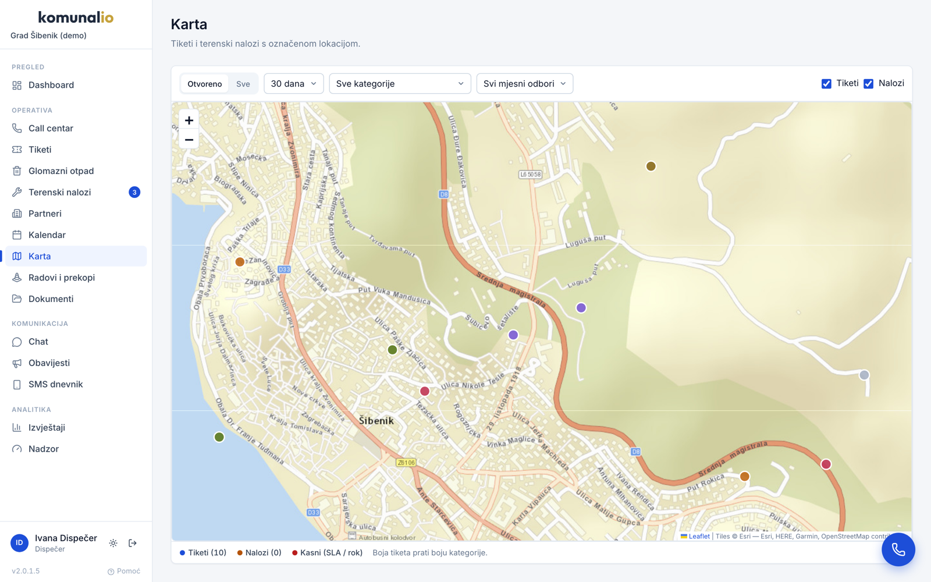This screenshot has width=931, height=582.
Task: Open the Svi mjesni odbori dropdown
Action: tap(525, 84)
